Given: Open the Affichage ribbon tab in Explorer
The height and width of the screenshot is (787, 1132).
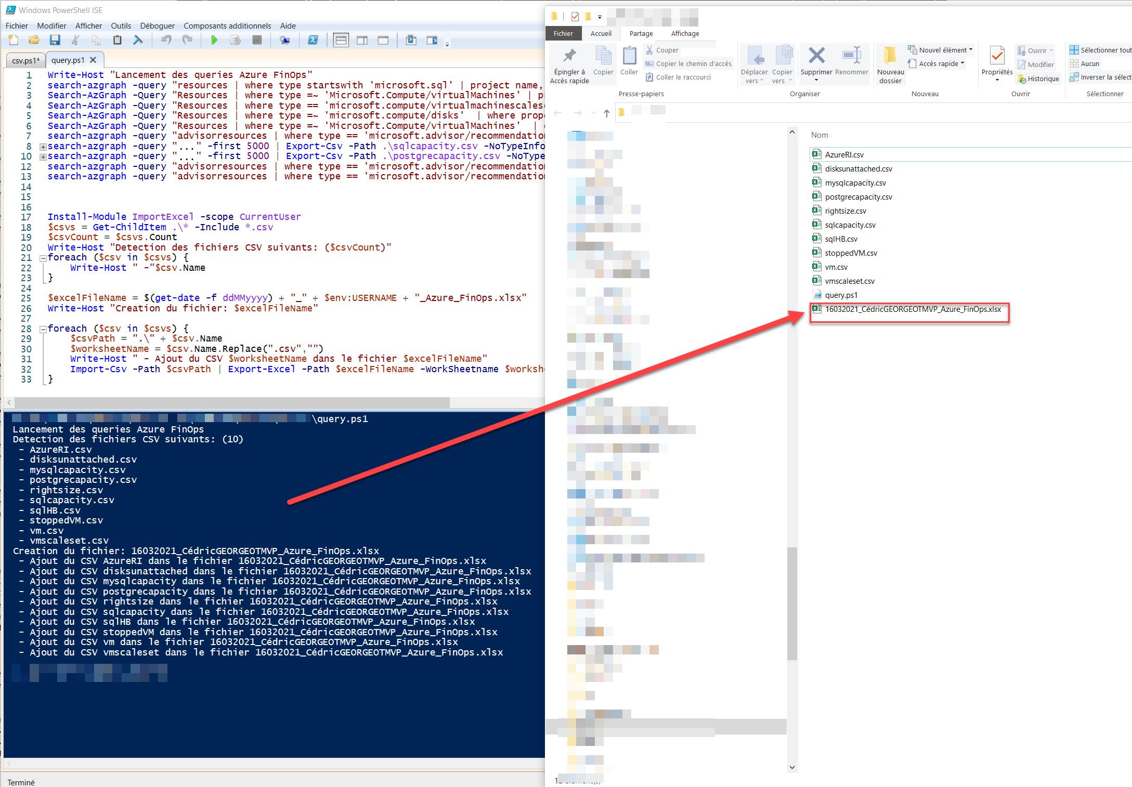Looking at the screenshot, I should click(685, 33).
